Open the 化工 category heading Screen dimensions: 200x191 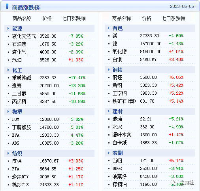point(17,70)
